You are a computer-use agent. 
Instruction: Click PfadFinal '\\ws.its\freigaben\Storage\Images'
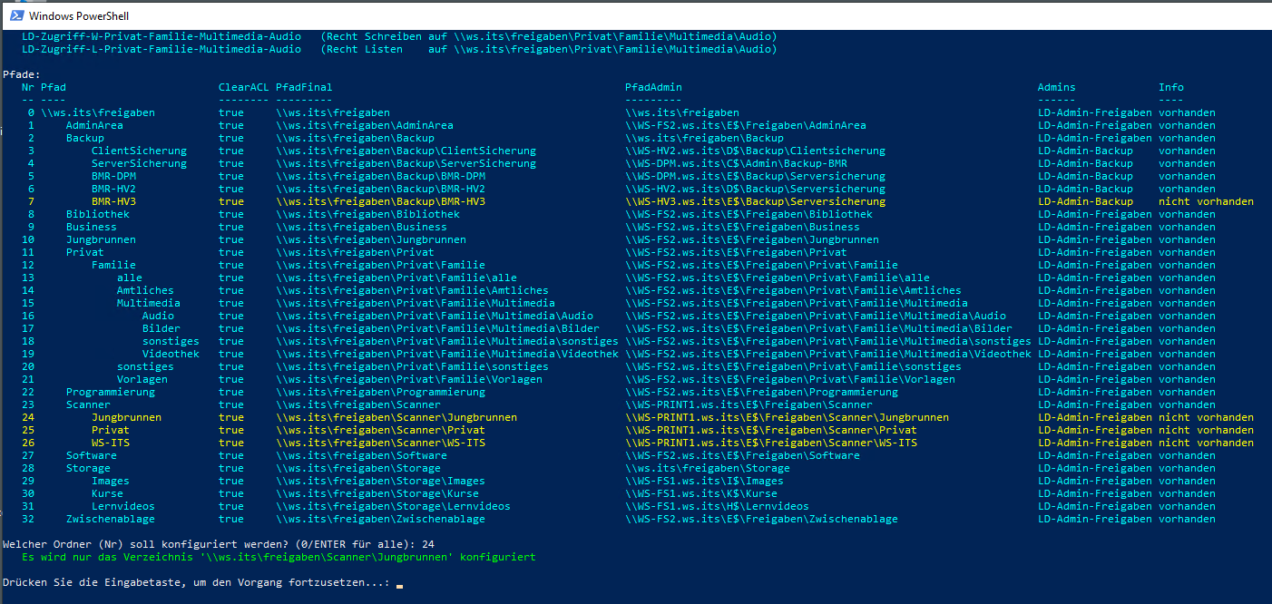[380, 481]
